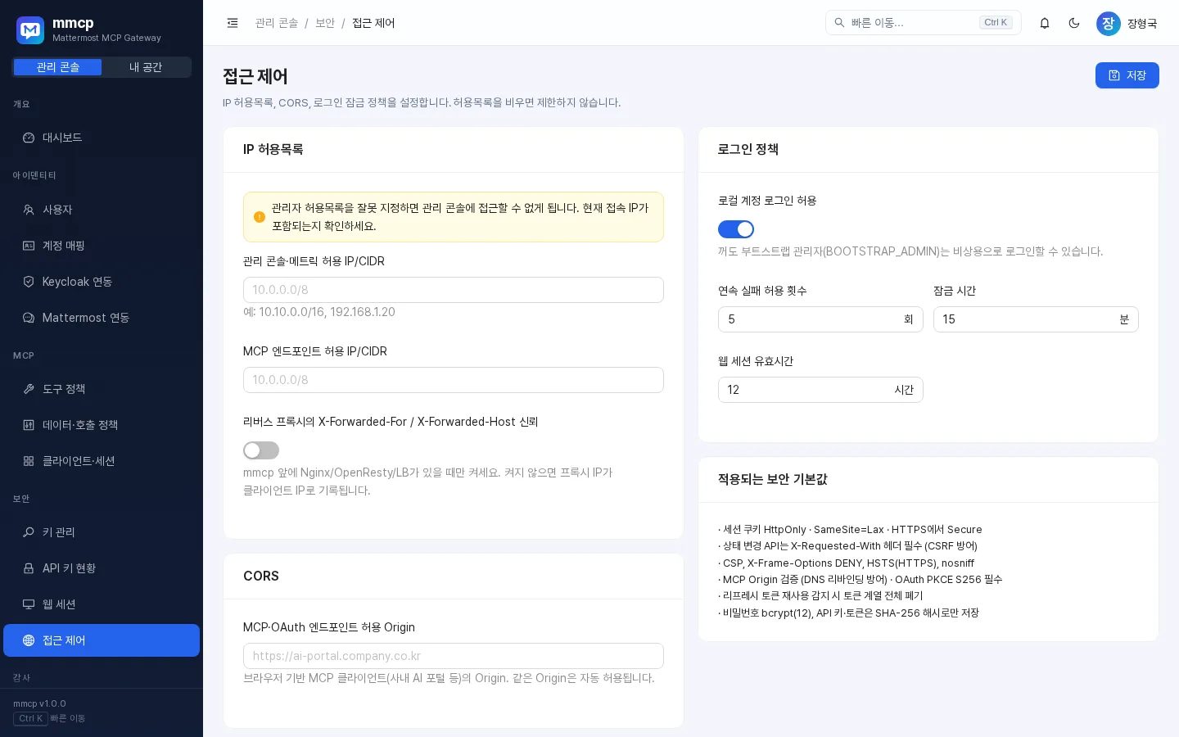1179x737 pixels.
Task: Click the API 키 현황 lock icon
Action: [x=29, y=568]
